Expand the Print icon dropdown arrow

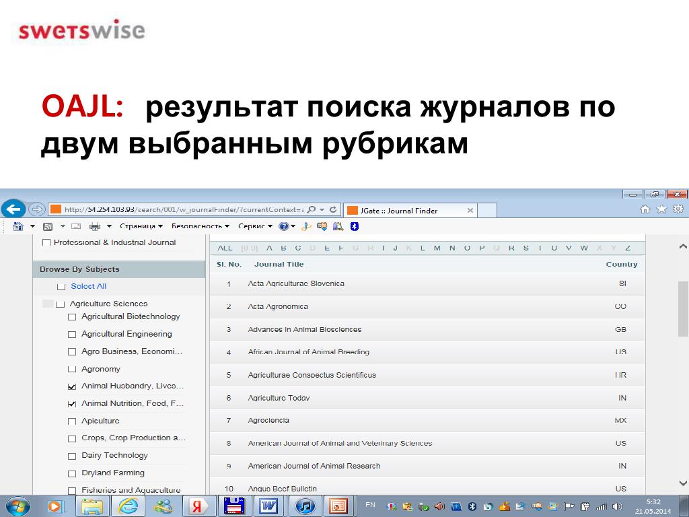[109, 226]
